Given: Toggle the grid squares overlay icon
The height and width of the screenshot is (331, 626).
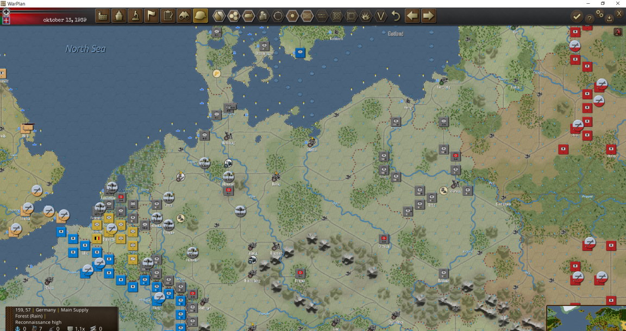Looking at the screenshot, I should click(336, 16).
